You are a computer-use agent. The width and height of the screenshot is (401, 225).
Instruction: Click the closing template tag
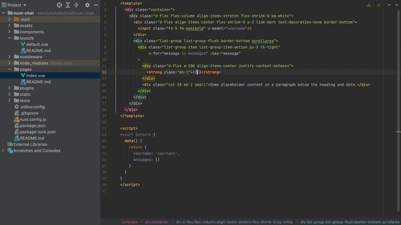click(132, 116)
